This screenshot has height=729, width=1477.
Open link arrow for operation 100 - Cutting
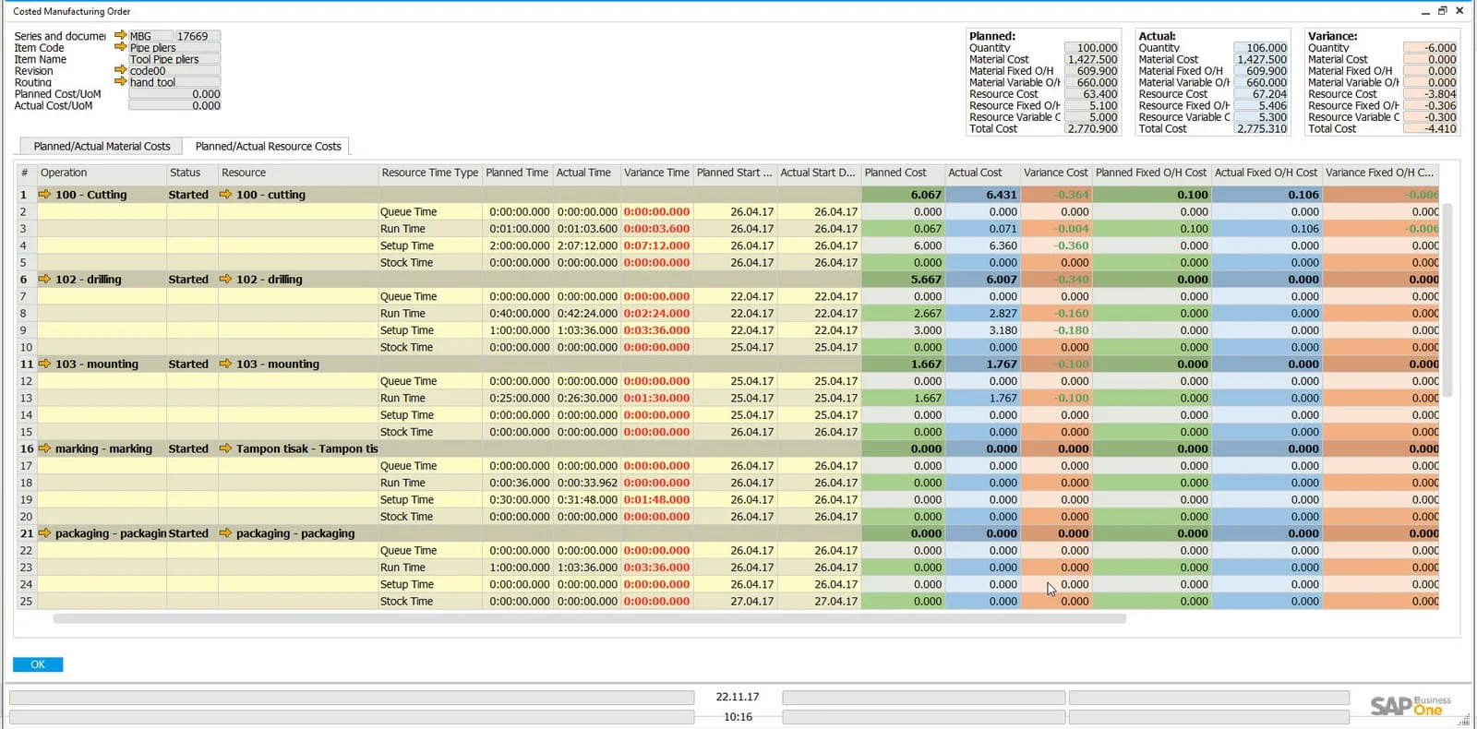(x=44, y=195)
